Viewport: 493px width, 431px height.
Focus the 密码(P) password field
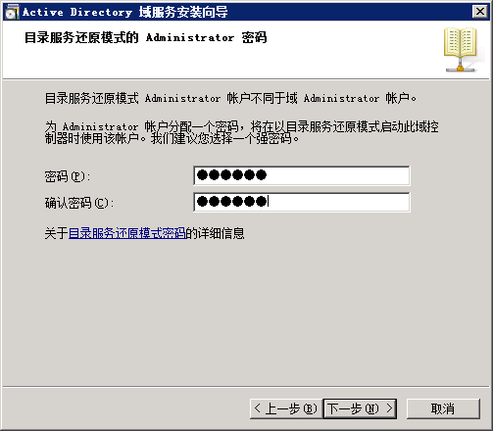pos(302,175)
